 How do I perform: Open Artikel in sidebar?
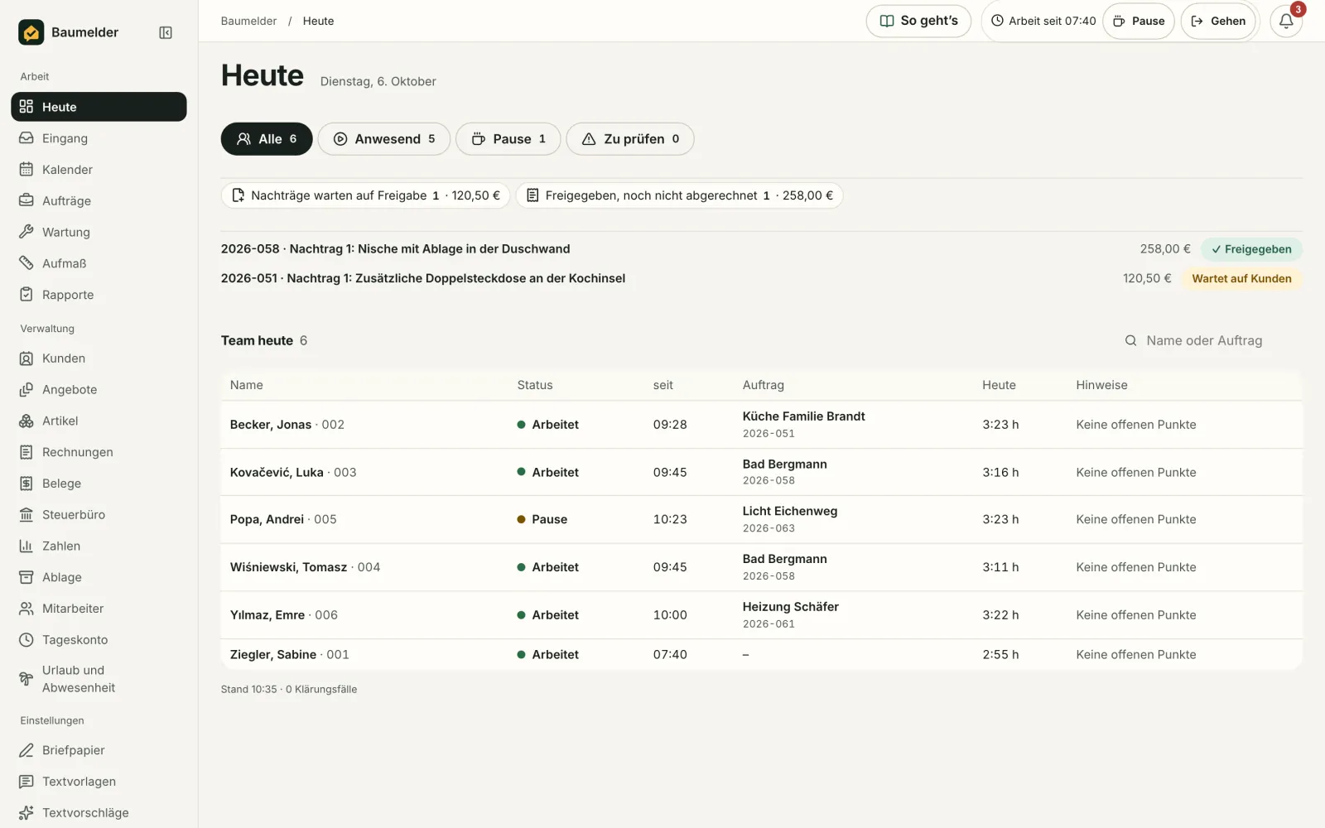99,421
